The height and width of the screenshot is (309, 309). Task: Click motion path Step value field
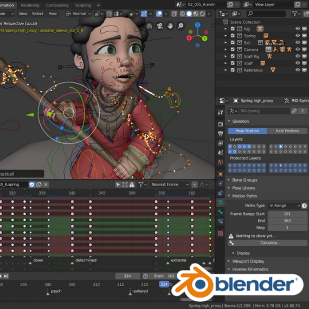pyautogui.click(x=287, y=228)
